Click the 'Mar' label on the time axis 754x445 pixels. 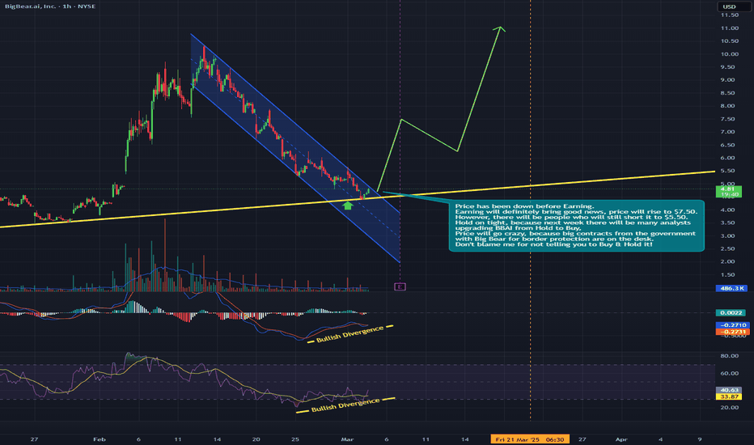[347, 439]
